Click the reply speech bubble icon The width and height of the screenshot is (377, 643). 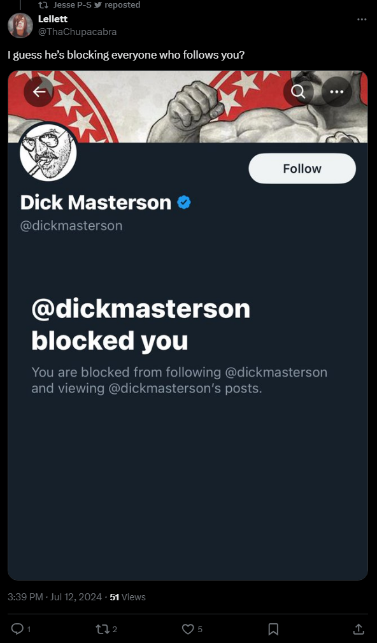coord(19,628)
